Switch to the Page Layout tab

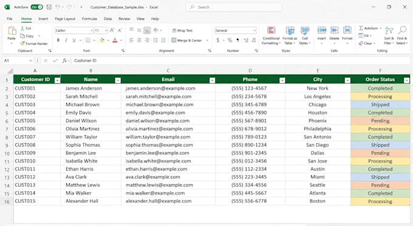(65, 19)
